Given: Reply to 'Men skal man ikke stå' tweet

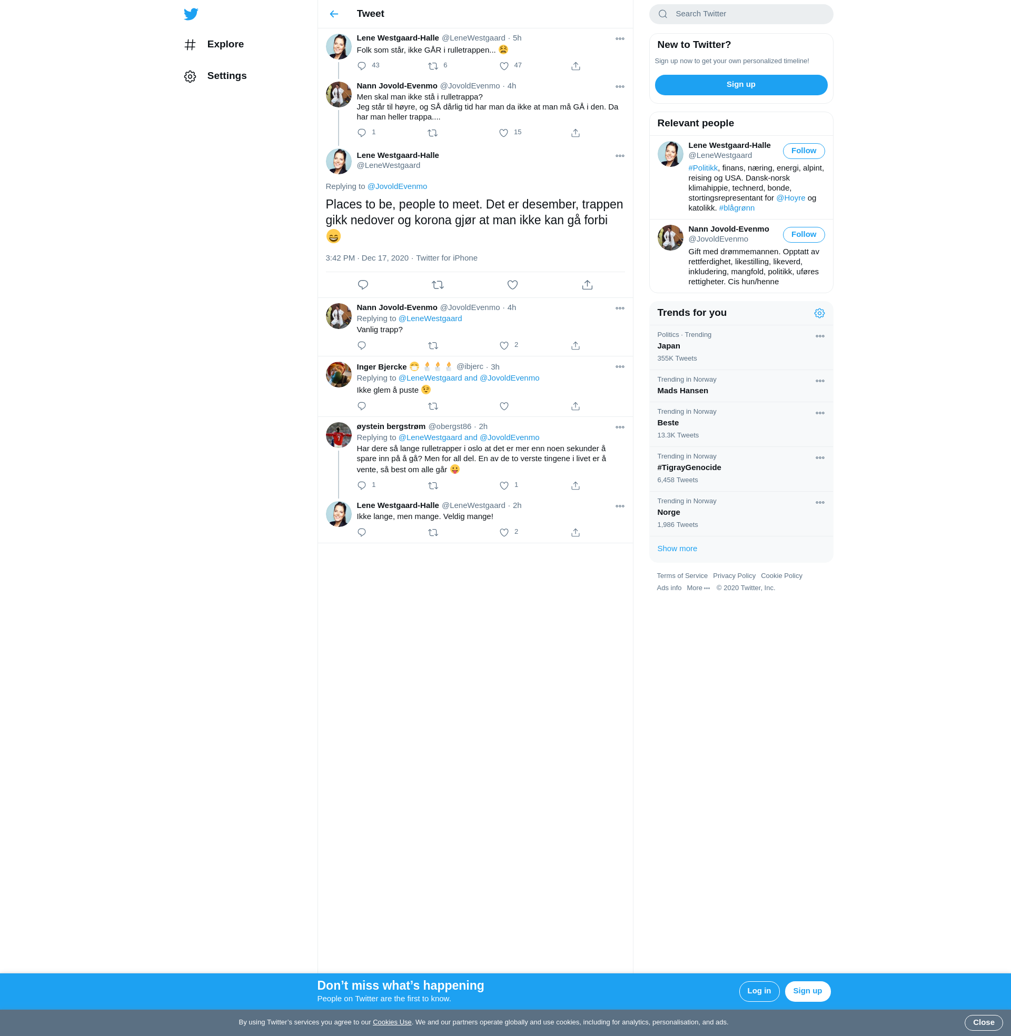Looking at the screenshot, I should point(362,133).
